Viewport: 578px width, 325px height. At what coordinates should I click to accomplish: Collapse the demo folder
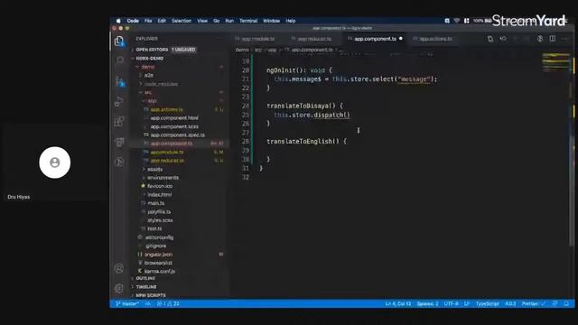[x=148, y=67]
